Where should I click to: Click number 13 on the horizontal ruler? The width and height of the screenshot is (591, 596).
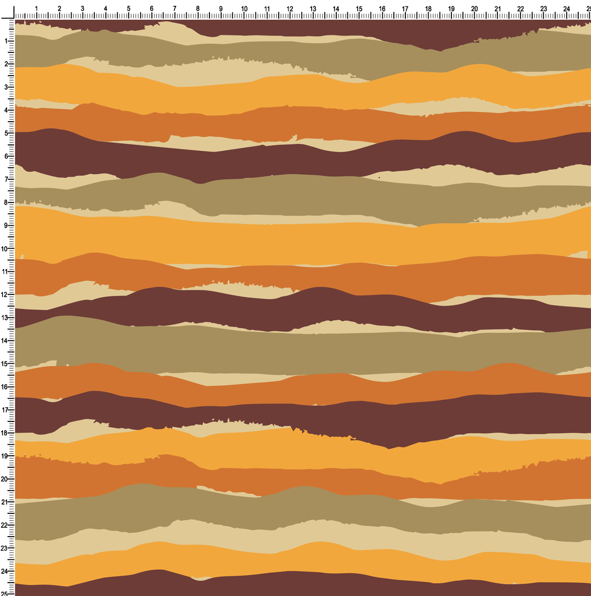coord(313,8)
